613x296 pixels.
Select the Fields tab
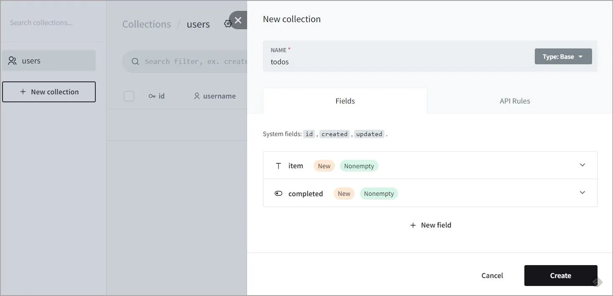[345, 101]
